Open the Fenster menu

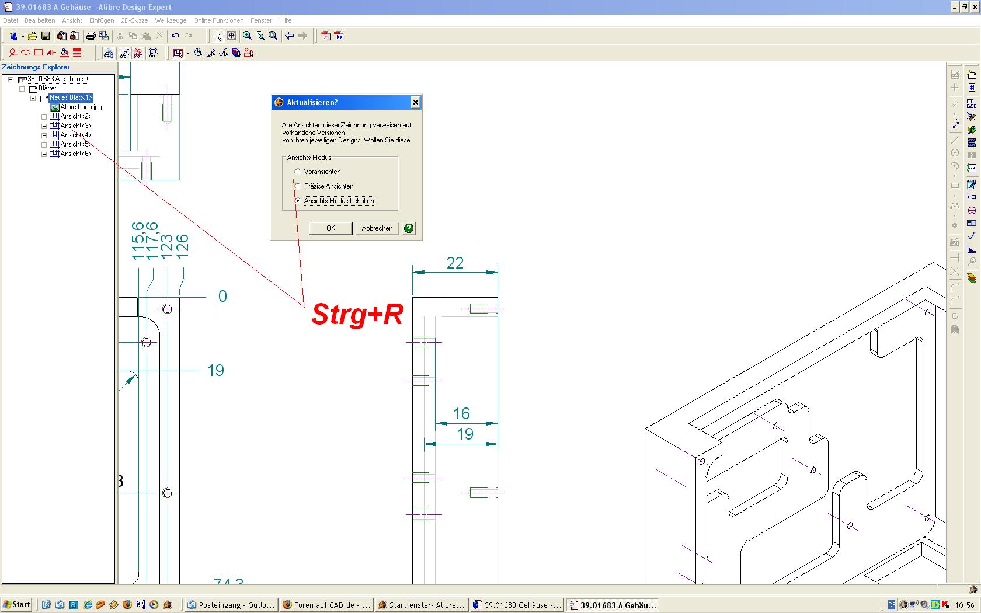coord(261,20)
